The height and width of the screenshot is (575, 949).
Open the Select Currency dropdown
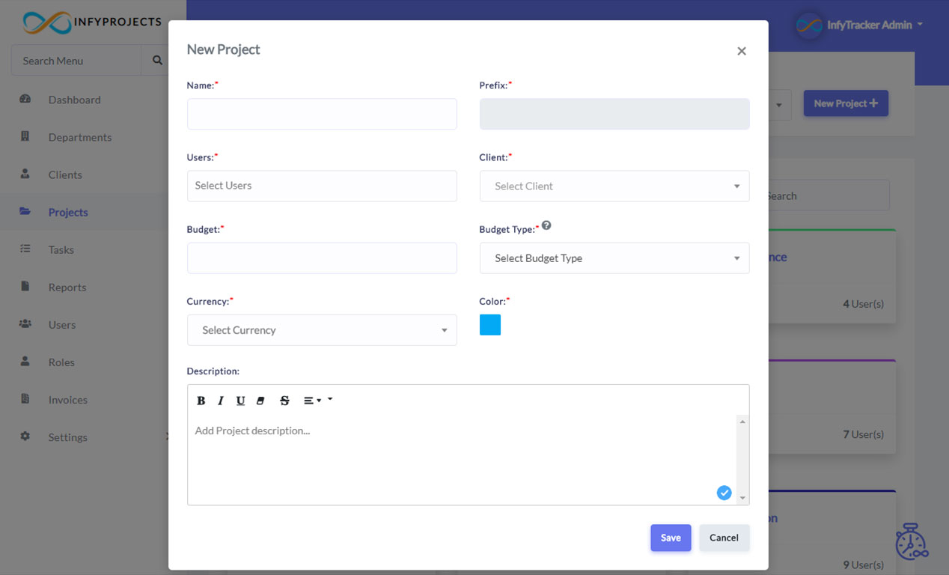[322, 329]
